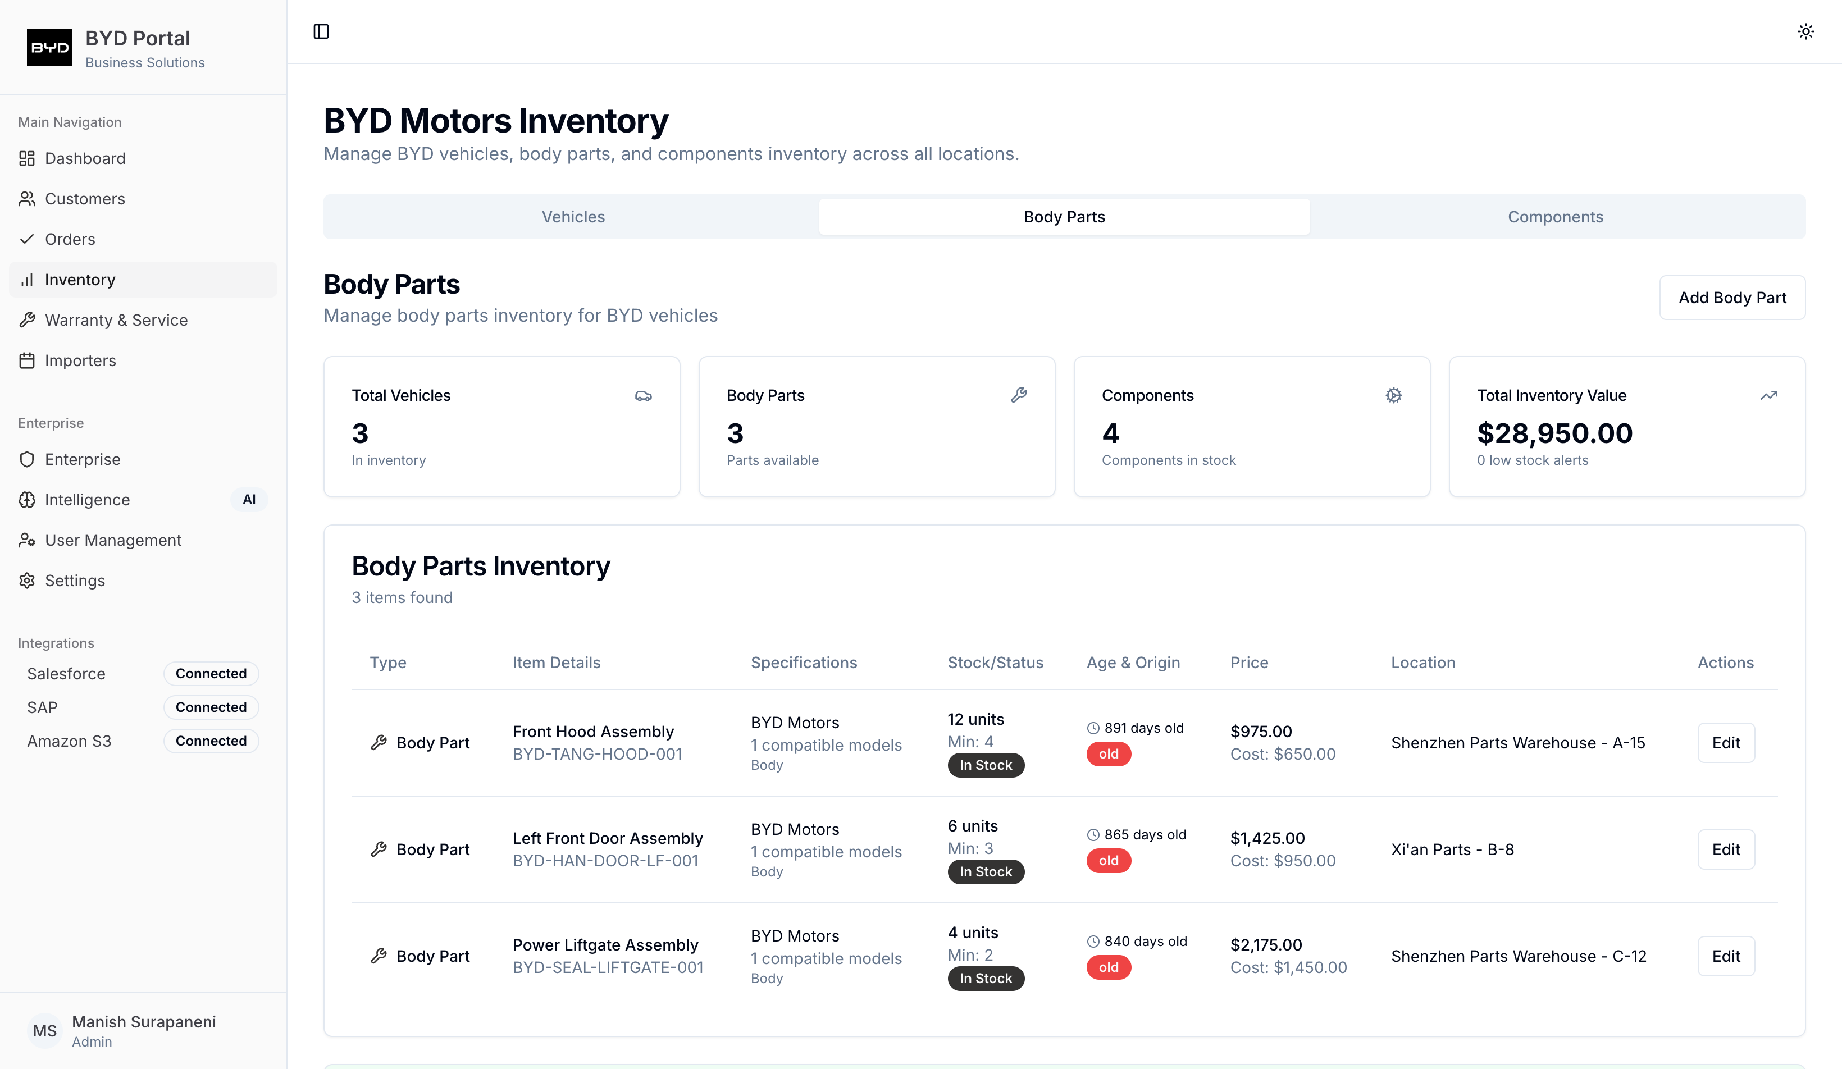Open the Dashboard grid icon
The image size is (1842, 1069).
[27, 158]
